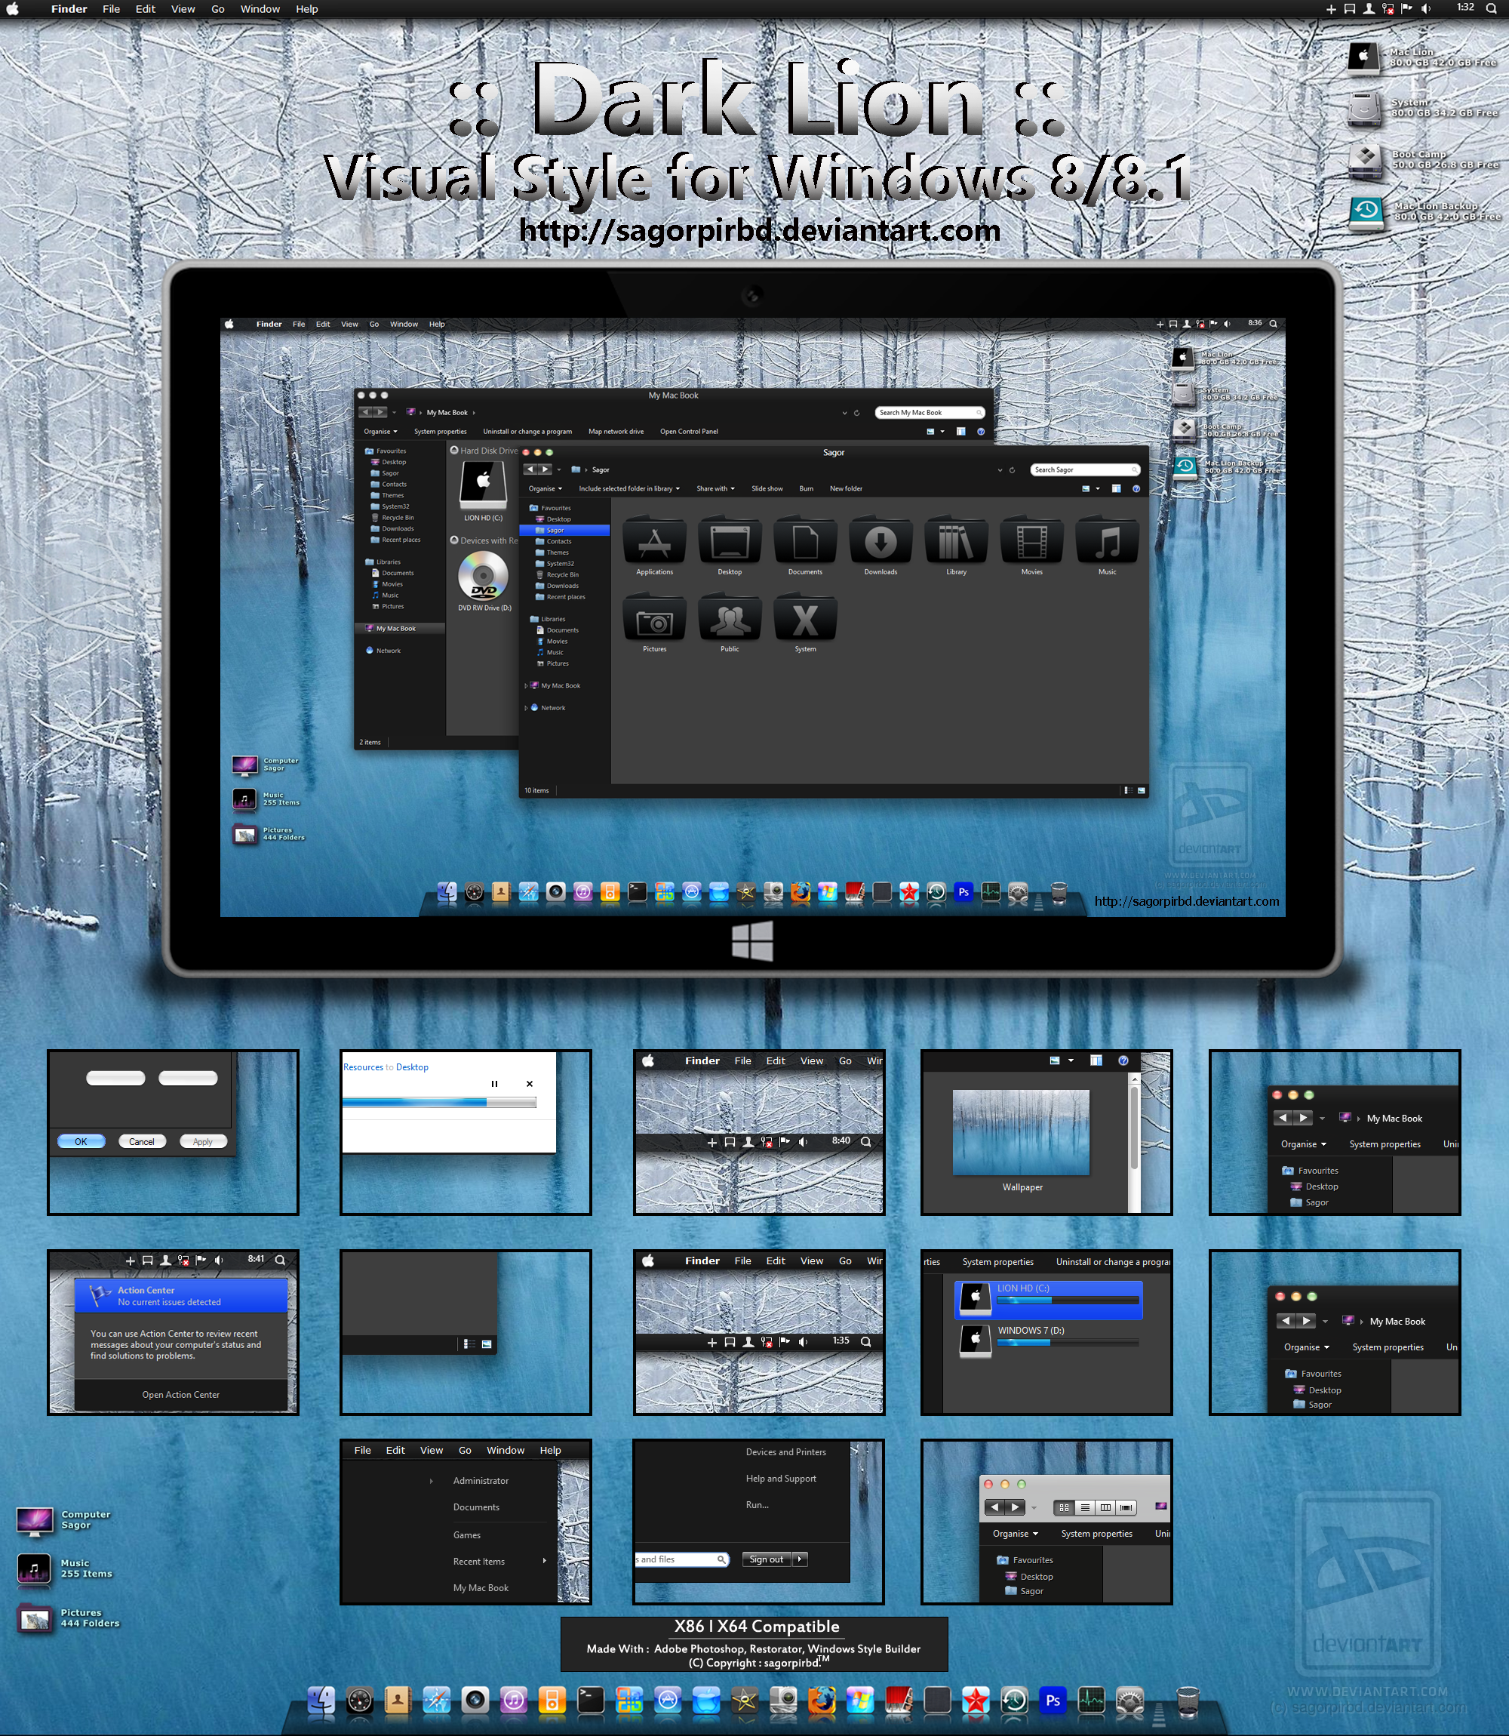This screenshot has width=1509, height=1736.
Task: Open the Share with dropdown in the Sagor window
Action: [715, 488]
